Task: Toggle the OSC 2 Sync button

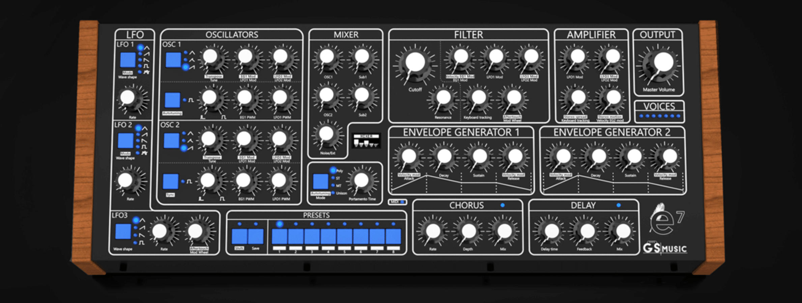Action: 171,182
